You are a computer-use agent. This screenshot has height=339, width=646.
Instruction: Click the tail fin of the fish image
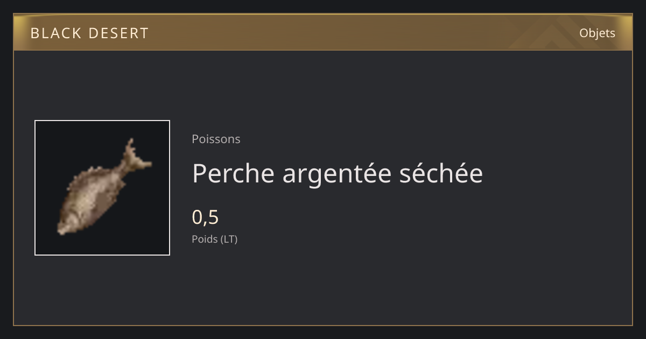click(135, 154)
